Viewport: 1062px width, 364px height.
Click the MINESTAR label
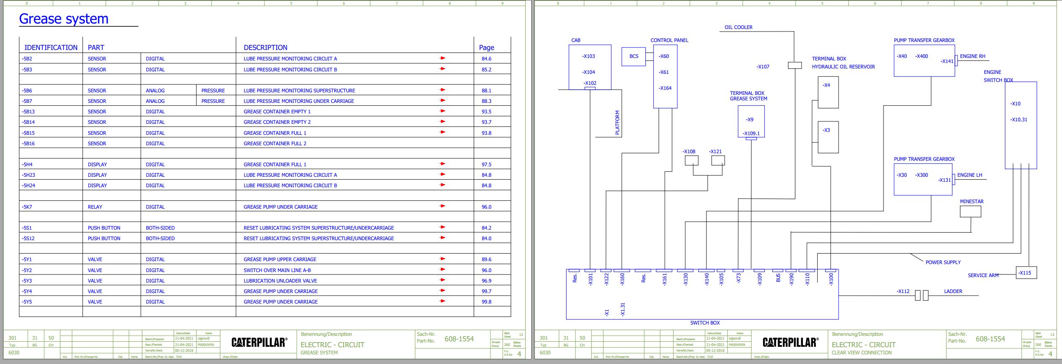coord(972,202)
